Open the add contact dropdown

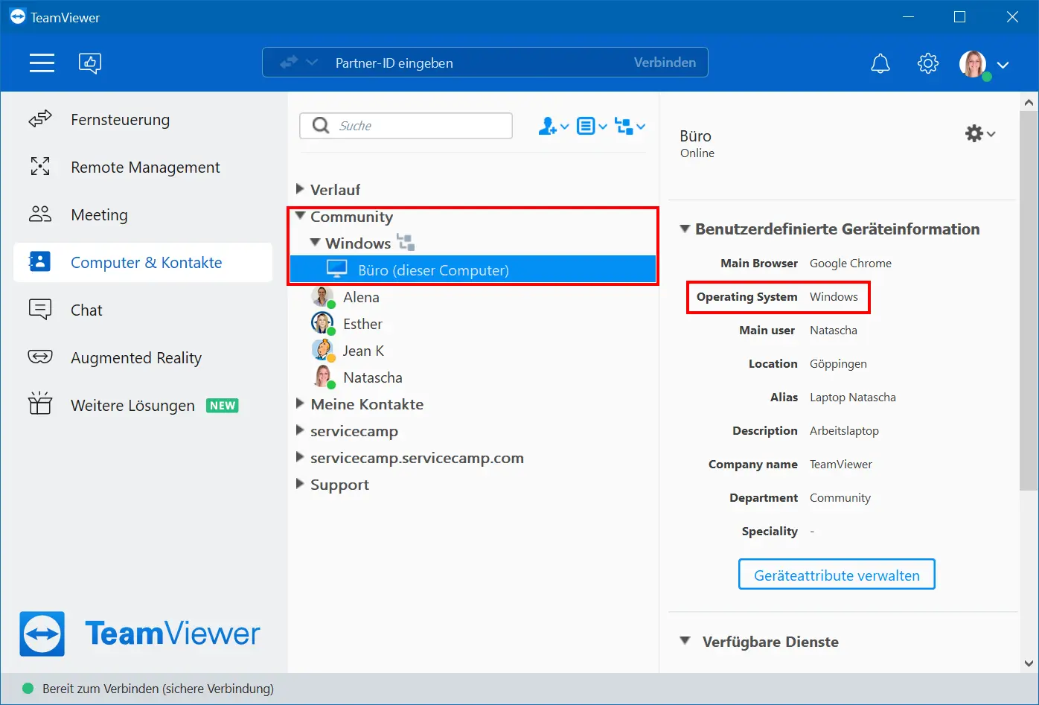tap(554, 126)
